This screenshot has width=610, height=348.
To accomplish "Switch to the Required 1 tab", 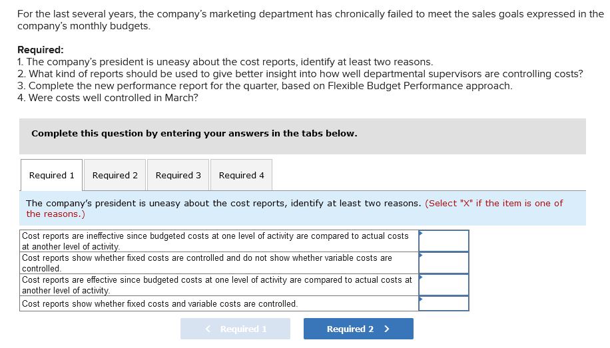I will click(52, 176).
